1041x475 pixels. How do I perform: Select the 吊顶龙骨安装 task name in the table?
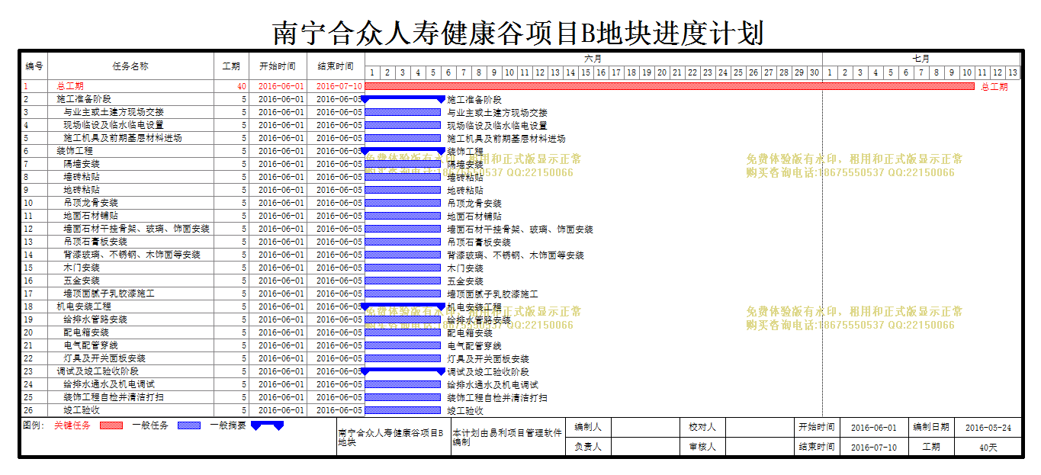tap(91, 203)
